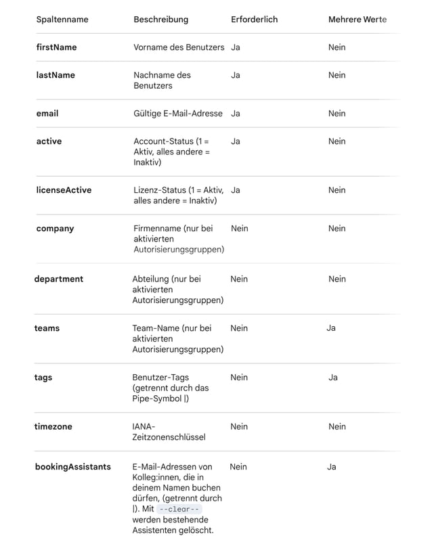Click the timezone field name
This screenshot has width=436, height=544.
[x=53, y=427]
